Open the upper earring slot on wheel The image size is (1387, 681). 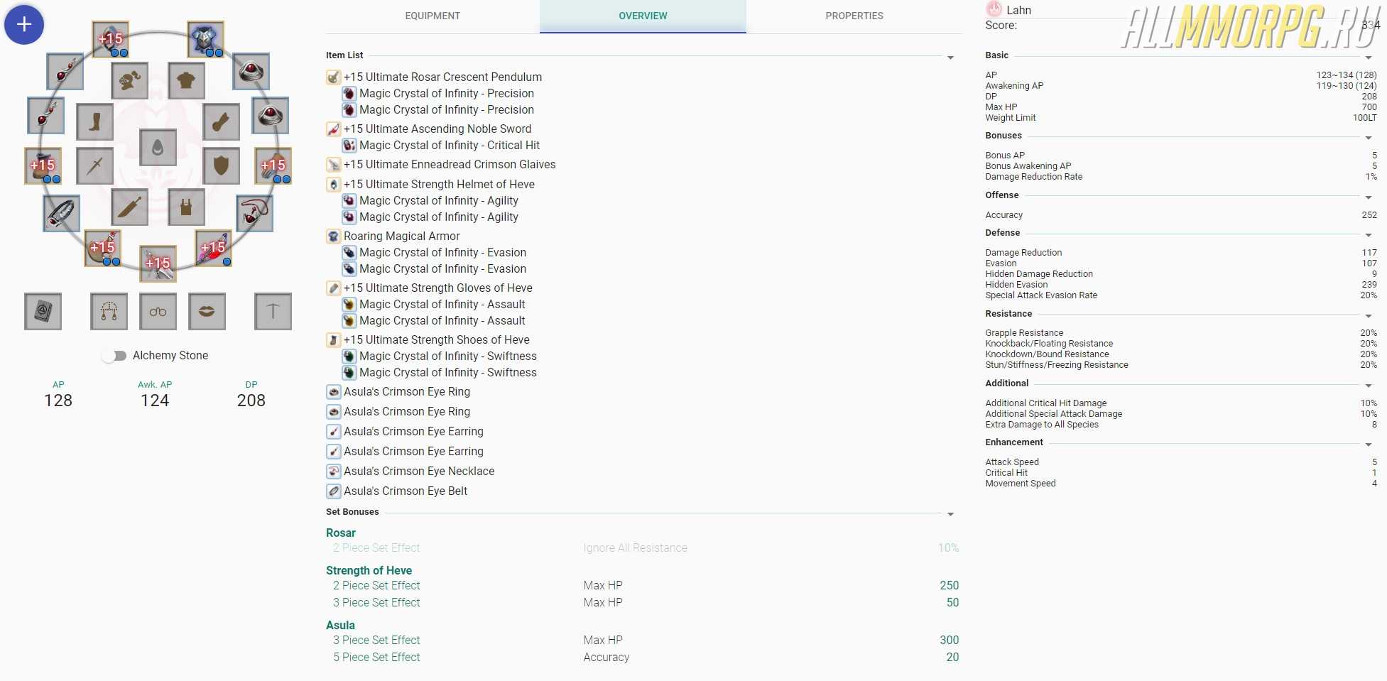tap(65, 71)
